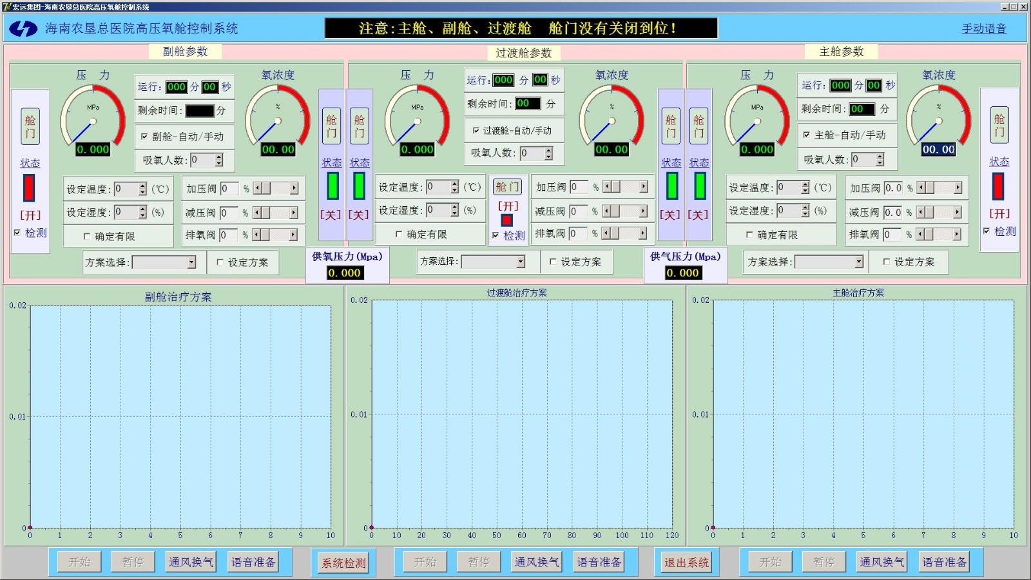1031x580 pixels.
Task: Click the highlighted 主舱 oxygen value field
Action: [938, 150]
